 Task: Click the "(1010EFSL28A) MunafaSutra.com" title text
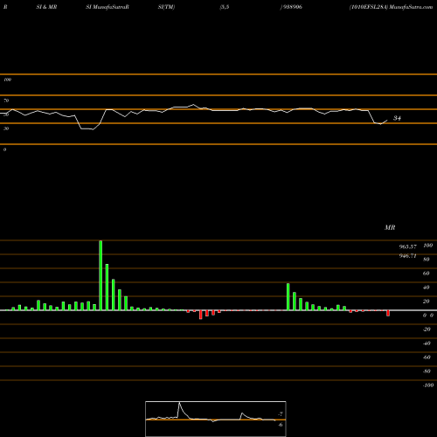pos(391,7)
